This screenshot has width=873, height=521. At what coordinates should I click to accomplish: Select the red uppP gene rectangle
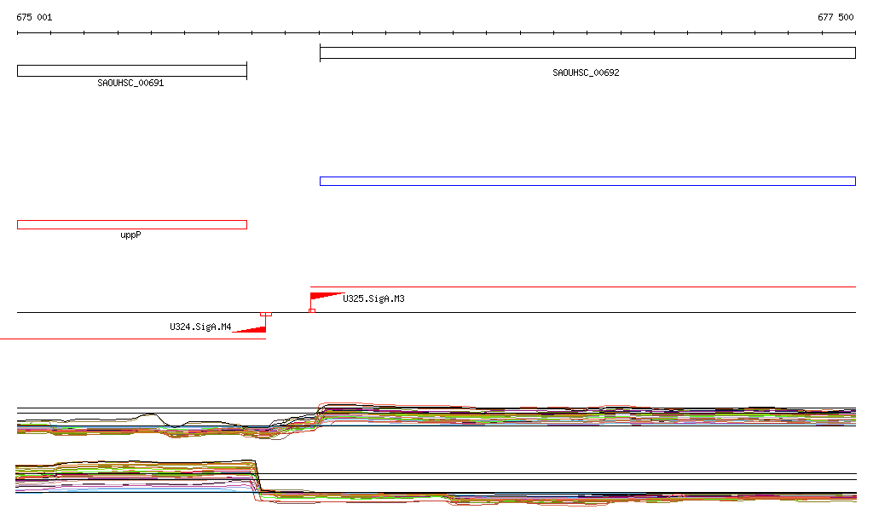[132, 225]
